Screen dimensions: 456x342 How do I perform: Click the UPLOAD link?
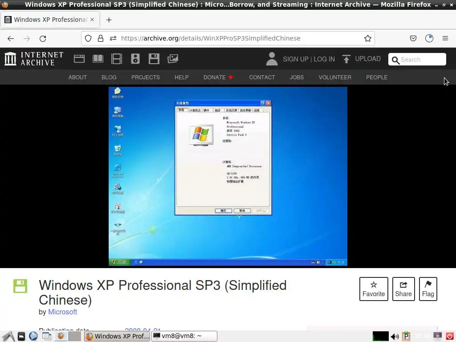coord(368,59)
